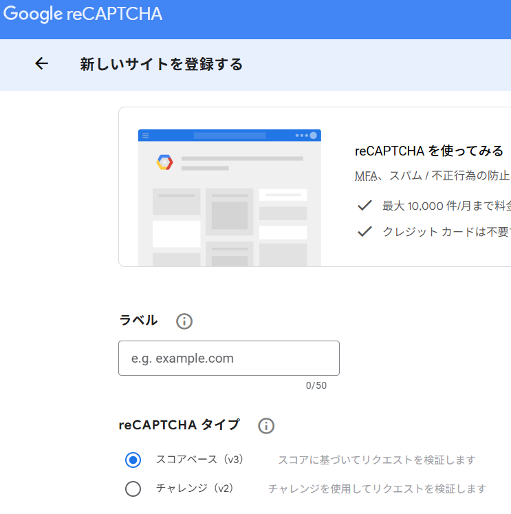
Task: Click the 0/50 character counter
Action: (x=316, y=385)
